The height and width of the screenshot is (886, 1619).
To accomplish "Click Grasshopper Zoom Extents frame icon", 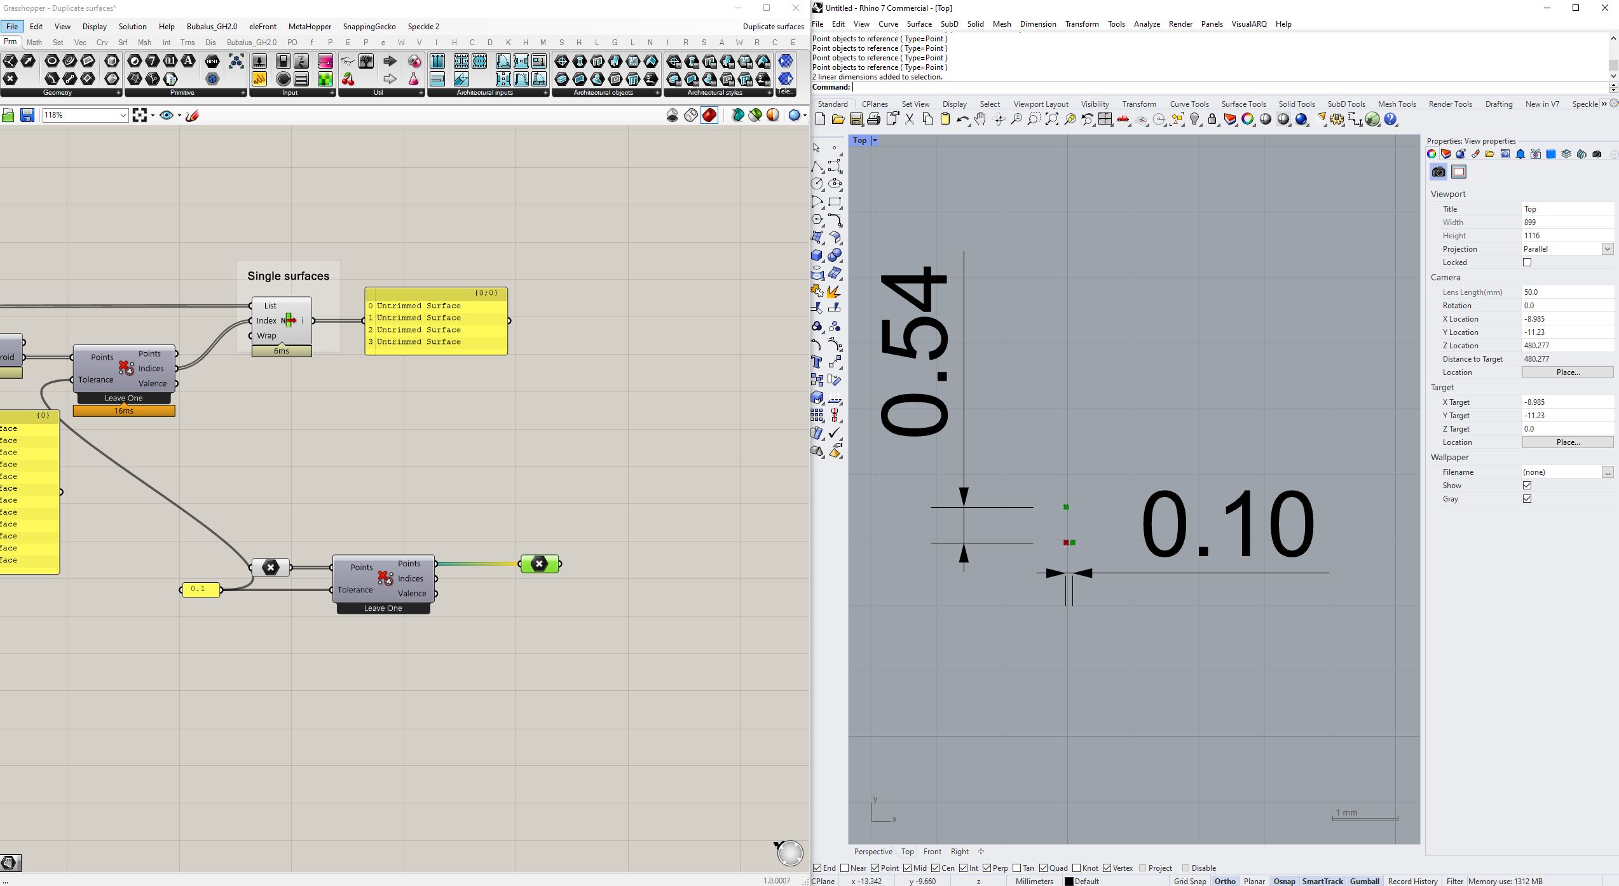I will 140,115.
